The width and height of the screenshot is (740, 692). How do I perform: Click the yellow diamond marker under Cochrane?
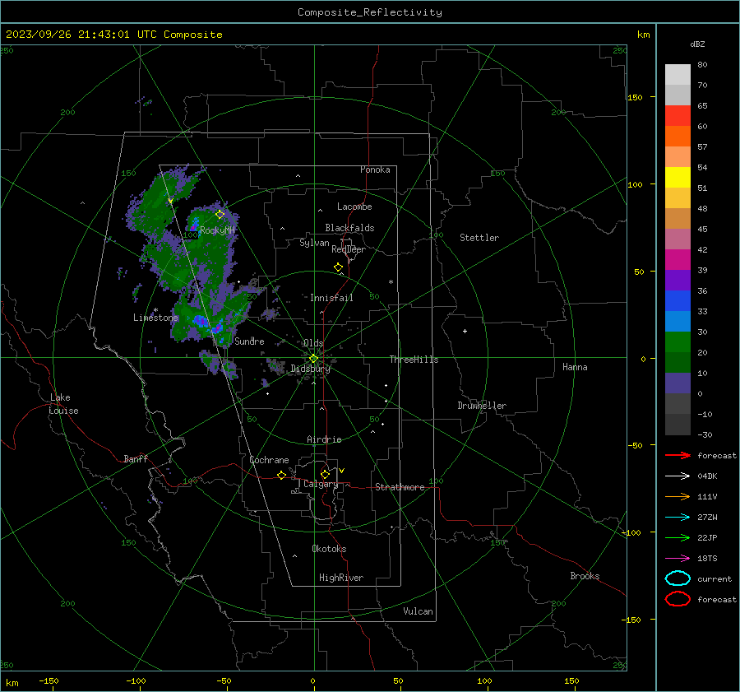point(281,475)
